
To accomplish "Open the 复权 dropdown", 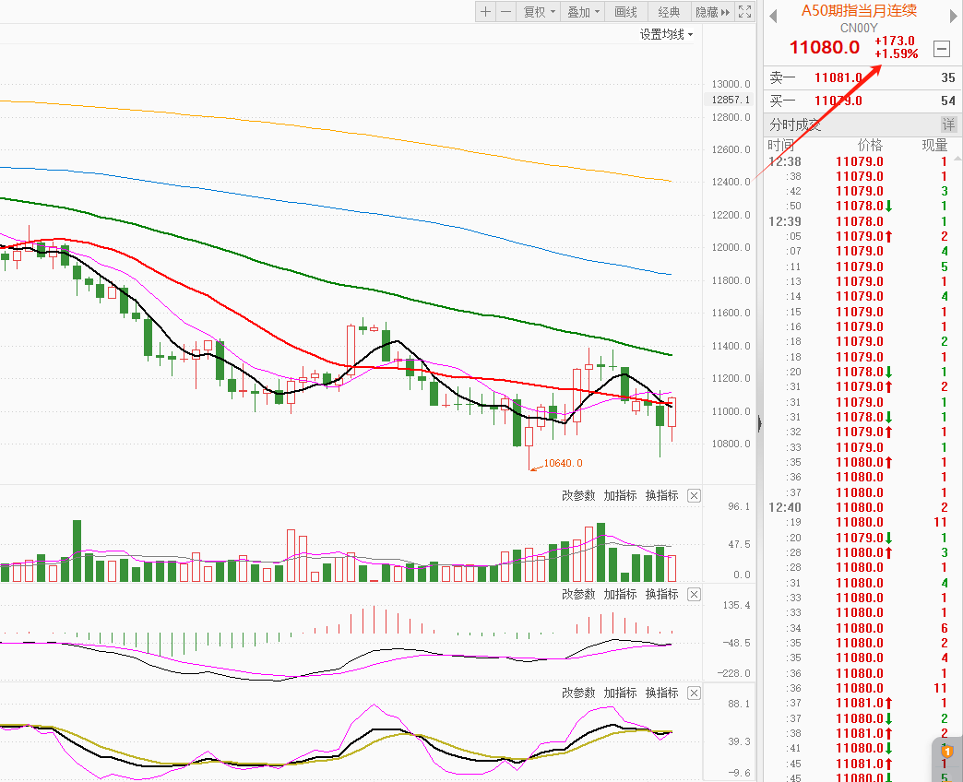I will (x=539, y=12).
